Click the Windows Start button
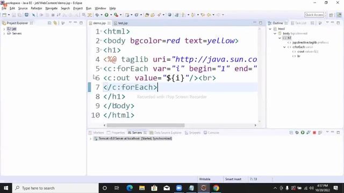344x193 pixels. tap(6, 188)
